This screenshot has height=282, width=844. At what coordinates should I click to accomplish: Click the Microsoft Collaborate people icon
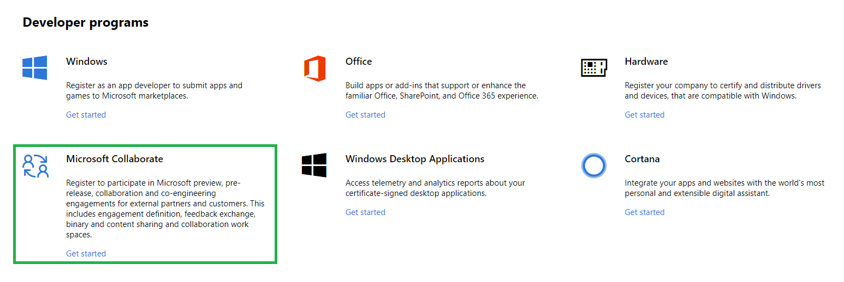point(35,166)
